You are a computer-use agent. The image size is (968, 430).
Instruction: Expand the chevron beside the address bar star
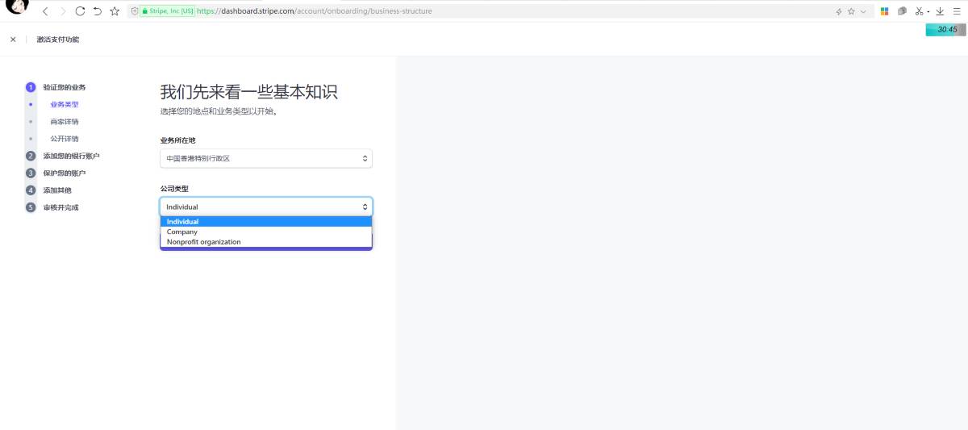863,11
